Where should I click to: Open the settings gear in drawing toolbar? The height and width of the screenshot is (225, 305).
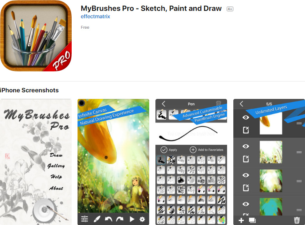coord(142,219)
